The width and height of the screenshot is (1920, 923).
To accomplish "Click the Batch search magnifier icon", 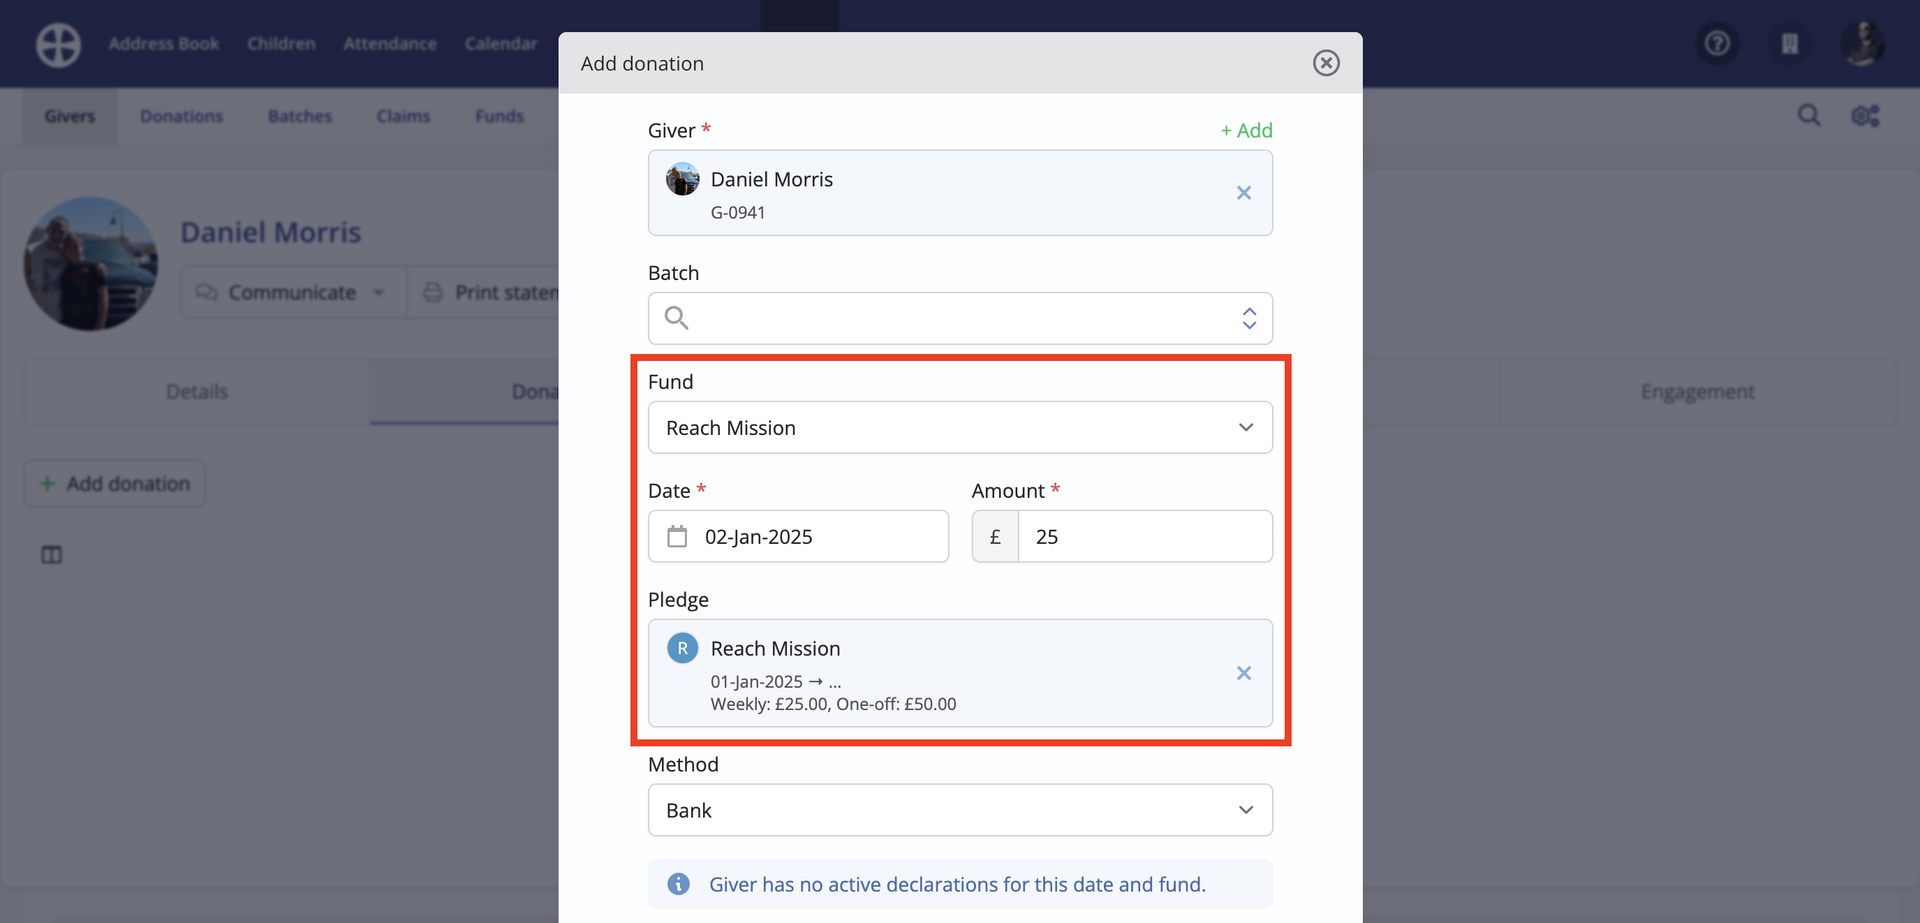I will [x=676, y=318].
